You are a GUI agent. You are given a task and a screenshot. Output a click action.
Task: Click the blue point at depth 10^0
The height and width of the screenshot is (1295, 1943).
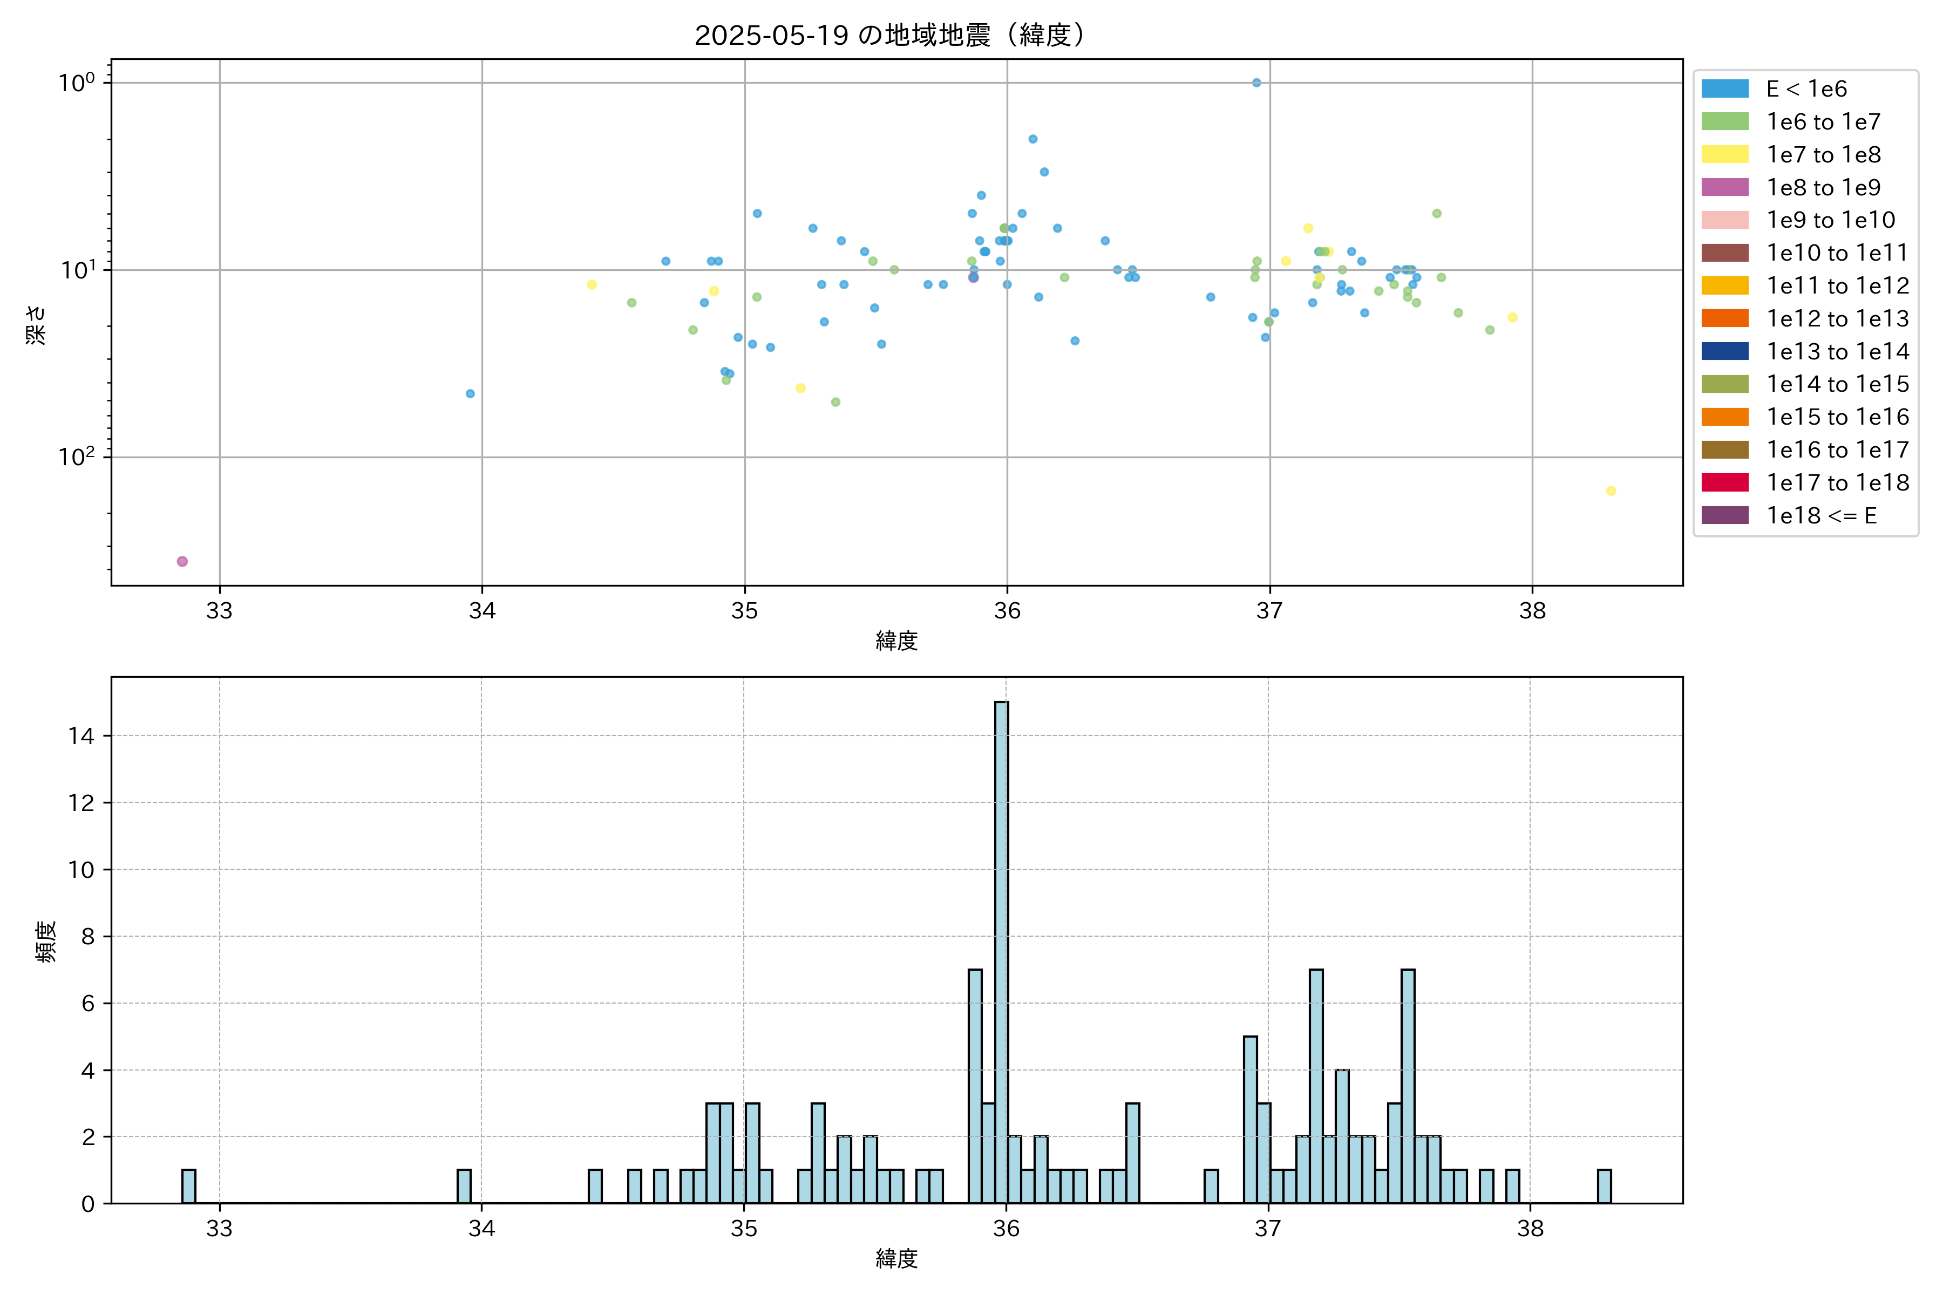coord(1256,83)
